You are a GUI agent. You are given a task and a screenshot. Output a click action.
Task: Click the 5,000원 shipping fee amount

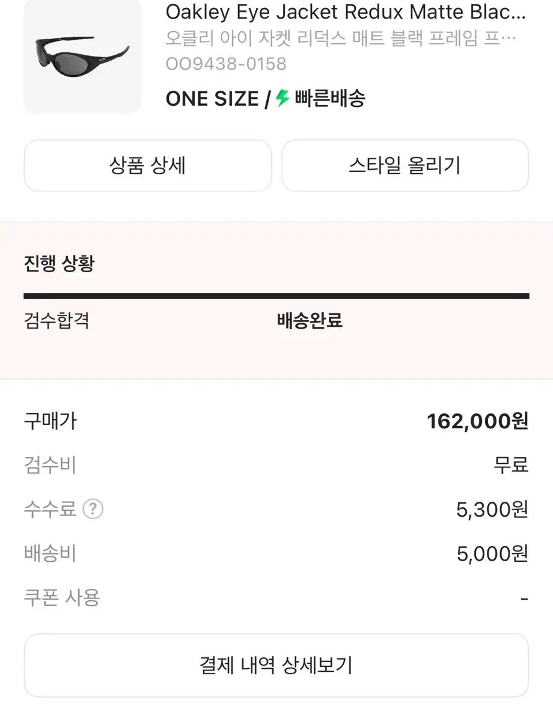(x=492, y=554)
